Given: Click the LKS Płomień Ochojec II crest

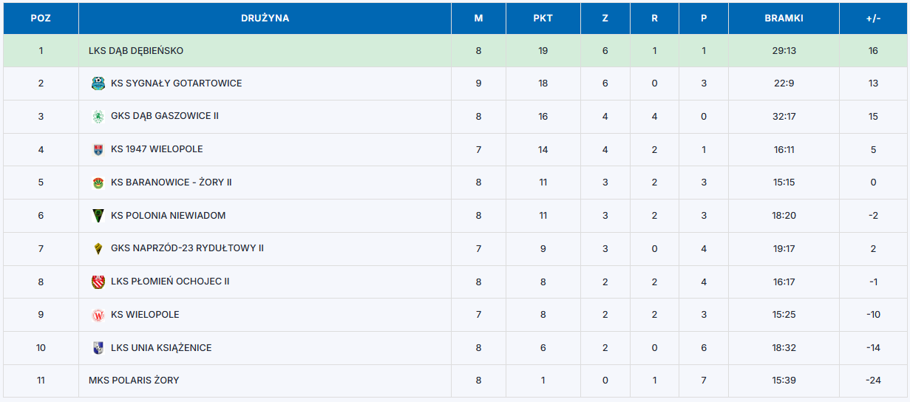Looking at the screenshot, I should click(x=98, y=282).
